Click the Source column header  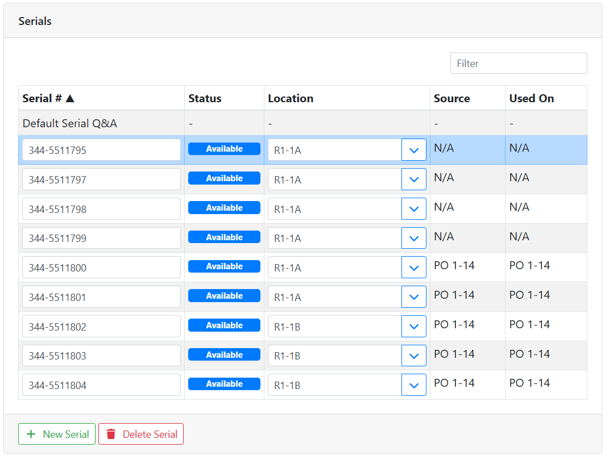[451, 98]
